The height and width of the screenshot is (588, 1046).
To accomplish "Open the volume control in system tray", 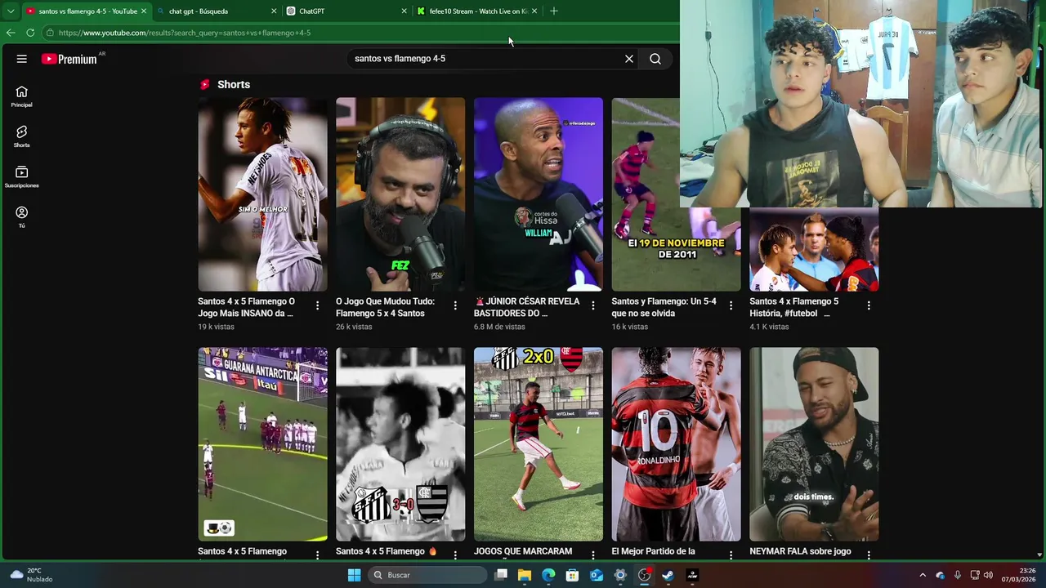I will tap(988, 575).
